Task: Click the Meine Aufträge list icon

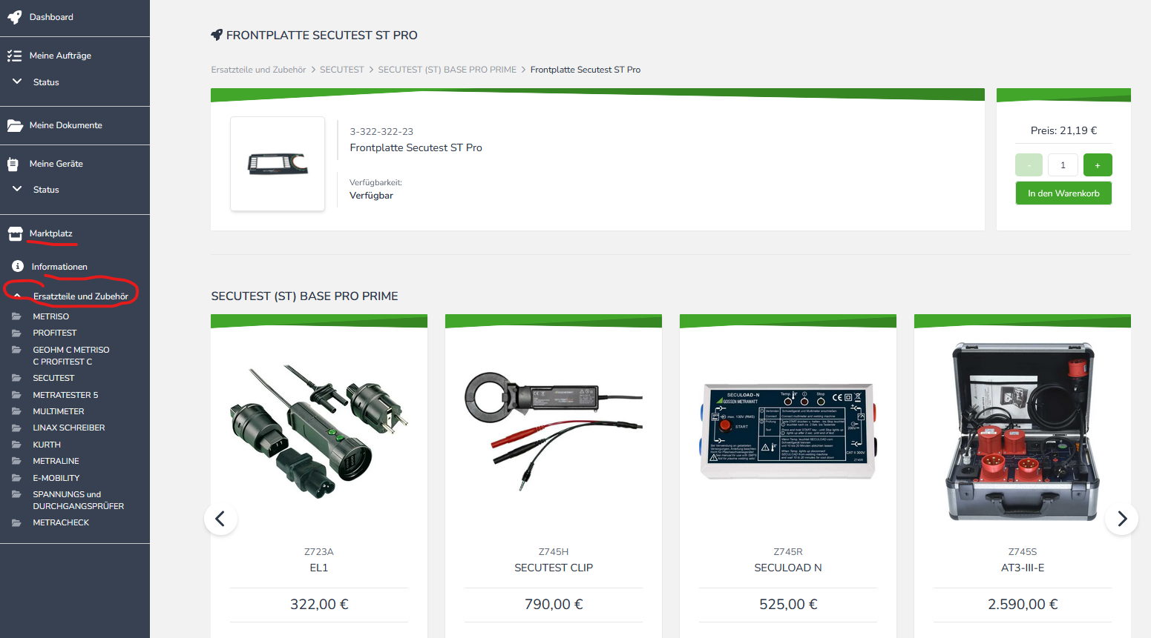Action: tap(14, 56)
